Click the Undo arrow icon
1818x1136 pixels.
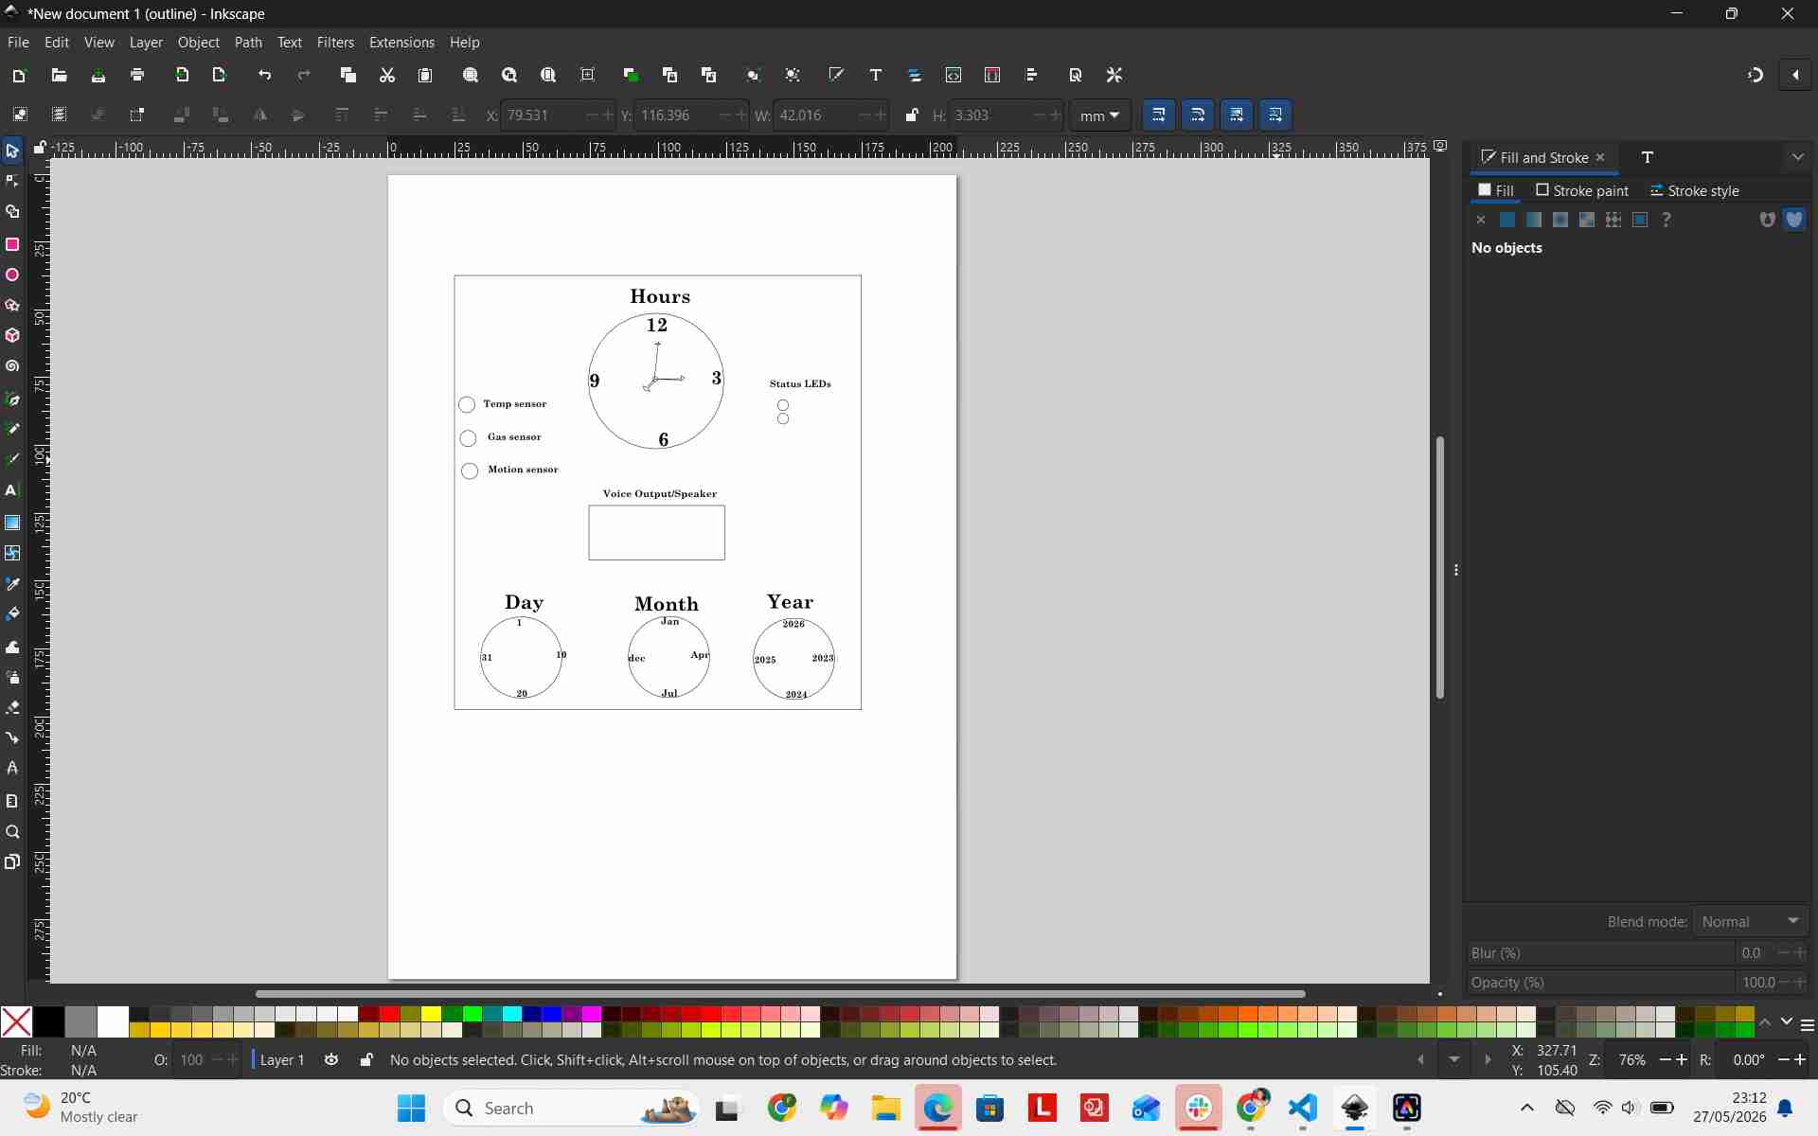[265, 75]
